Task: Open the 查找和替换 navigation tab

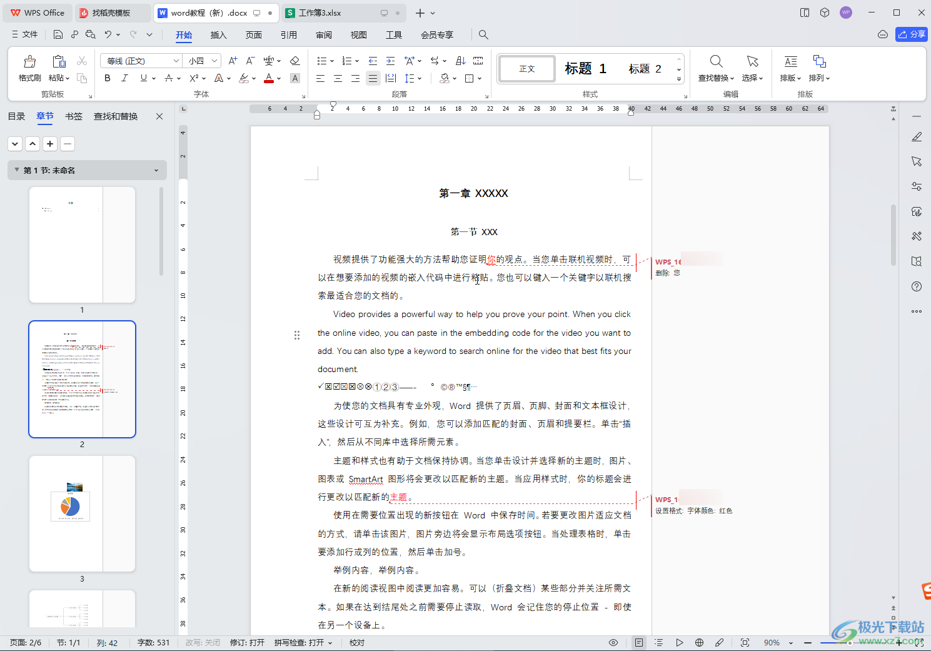Action: [116, 116]
